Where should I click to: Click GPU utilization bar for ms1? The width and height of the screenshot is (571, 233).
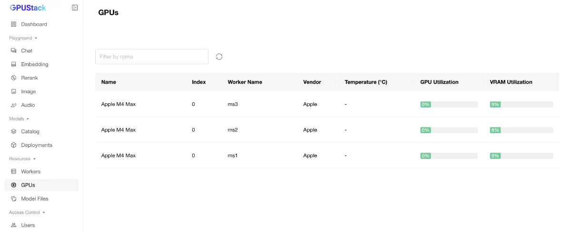pyautogui.click(x=449, y=155)
